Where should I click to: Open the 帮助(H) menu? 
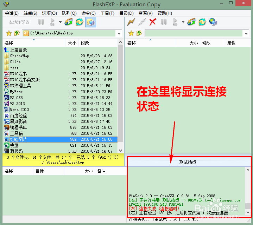165,13
